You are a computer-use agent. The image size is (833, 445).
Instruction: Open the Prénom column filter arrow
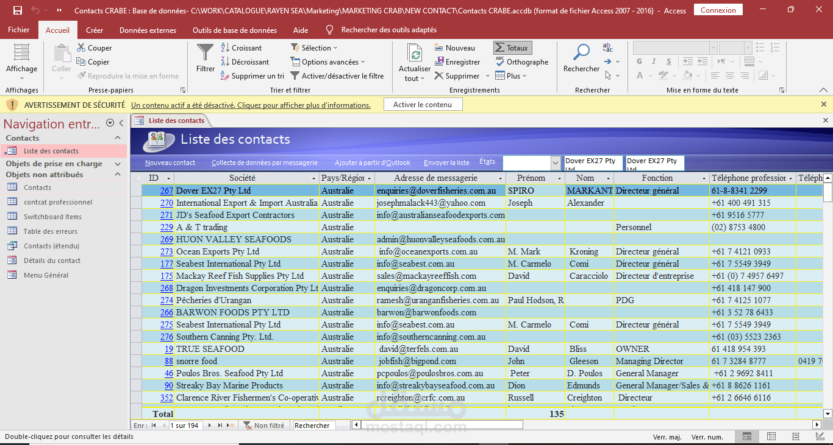point(559,178)
